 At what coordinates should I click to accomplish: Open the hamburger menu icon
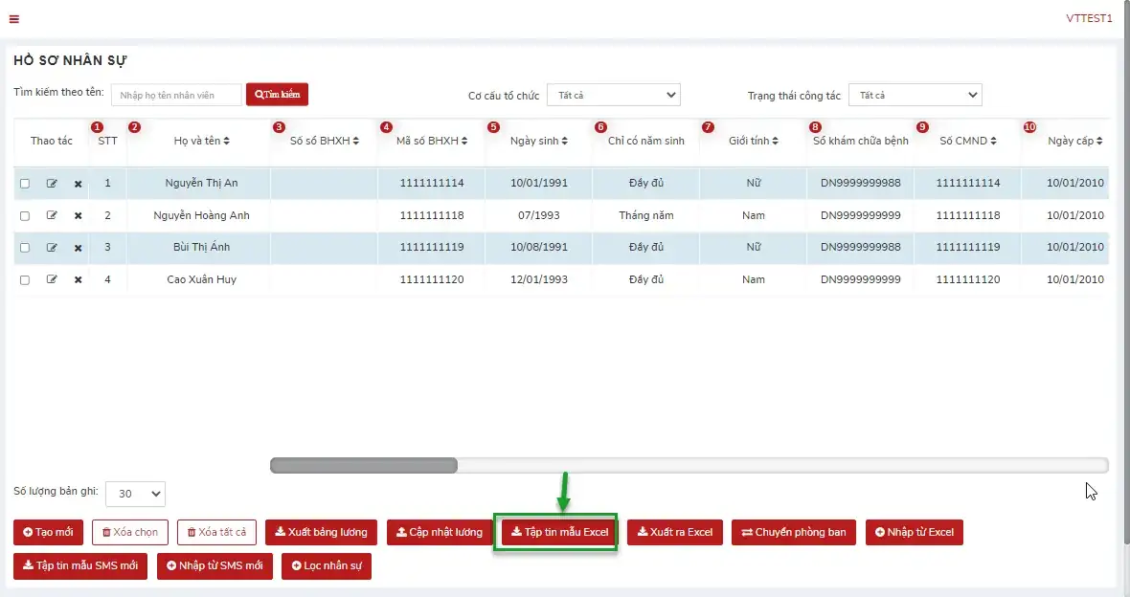pyautogui.click(x=13, y=19)
